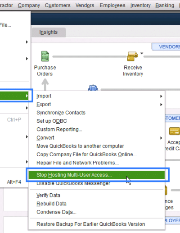Viewport: 180px width, 233px height.
Task: Select Rebuild Data menu entry
Action: pyautogui.click(x=51, y=204)
